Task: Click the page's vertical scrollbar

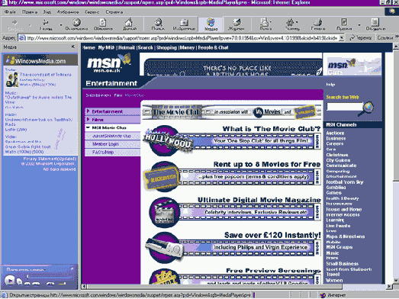Action: (x=396, y=164)
